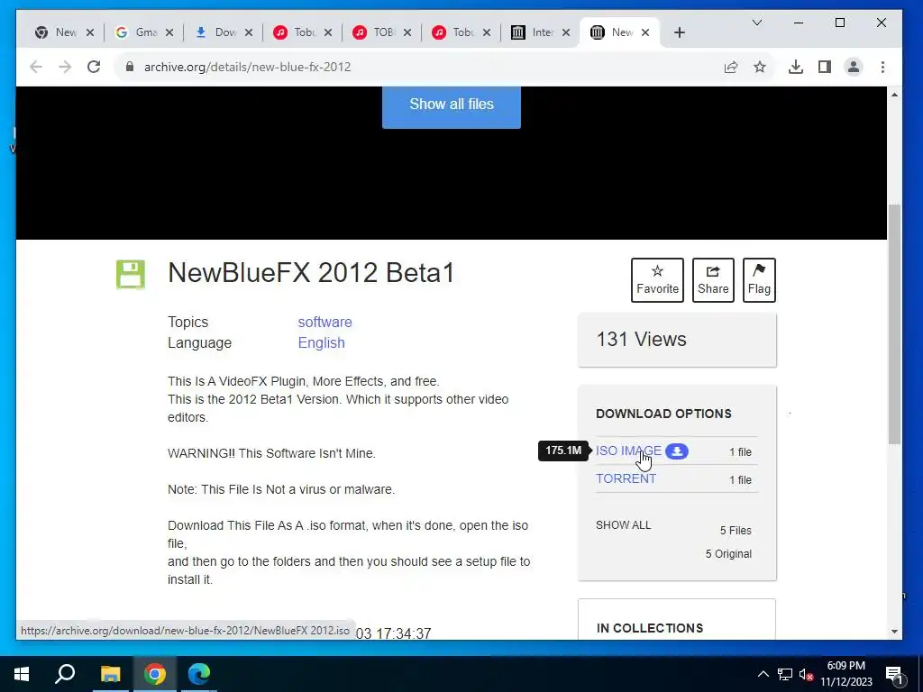The height and width of the screenshot is (692, 923).
Task: Open a new browser tab with plus
Action: (680, 32)
